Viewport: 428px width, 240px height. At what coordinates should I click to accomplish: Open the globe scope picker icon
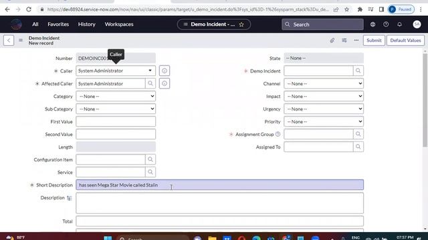(372, 24)
